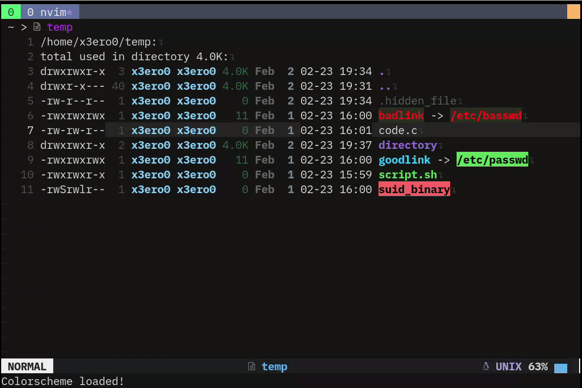Click the UNIX file format label
582x388 pixels.
pyautogui.click(x=509, y=367)
